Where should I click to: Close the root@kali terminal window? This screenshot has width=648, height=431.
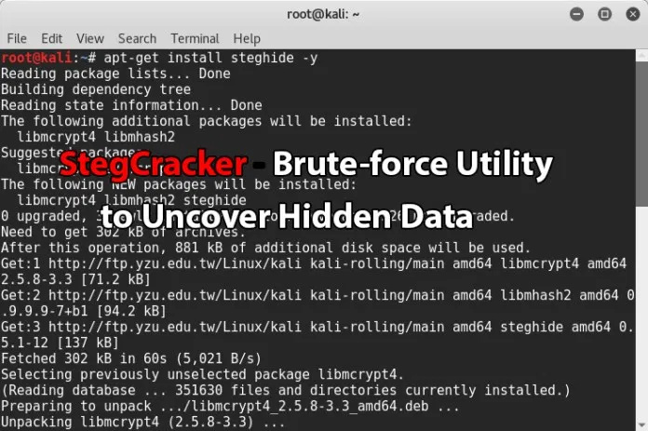[633, 15]
